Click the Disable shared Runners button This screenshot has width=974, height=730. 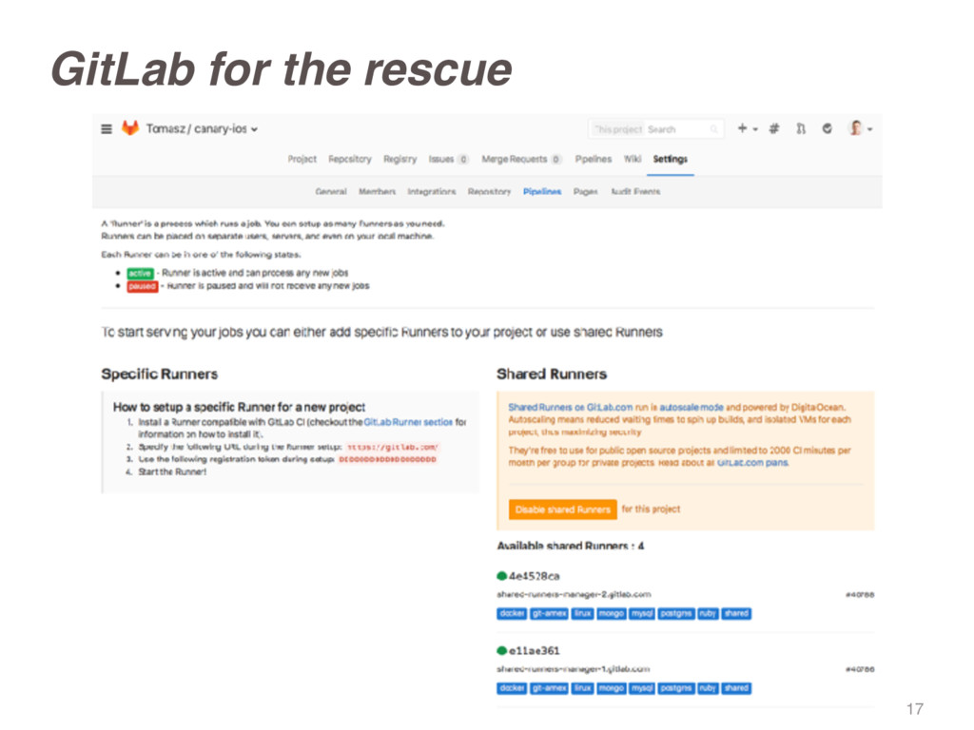[x=563, y=509]
